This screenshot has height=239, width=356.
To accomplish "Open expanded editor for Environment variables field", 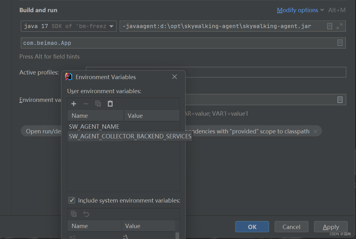I will (x=340, y=99).
